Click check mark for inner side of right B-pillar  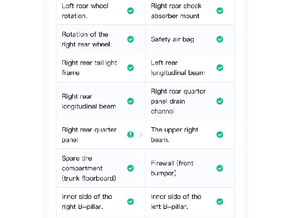point(130,202)
